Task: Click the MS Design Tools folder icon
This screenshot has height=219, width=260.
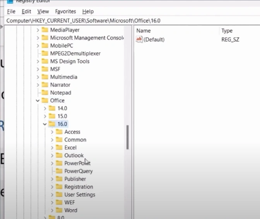Action: click(45, 61)
